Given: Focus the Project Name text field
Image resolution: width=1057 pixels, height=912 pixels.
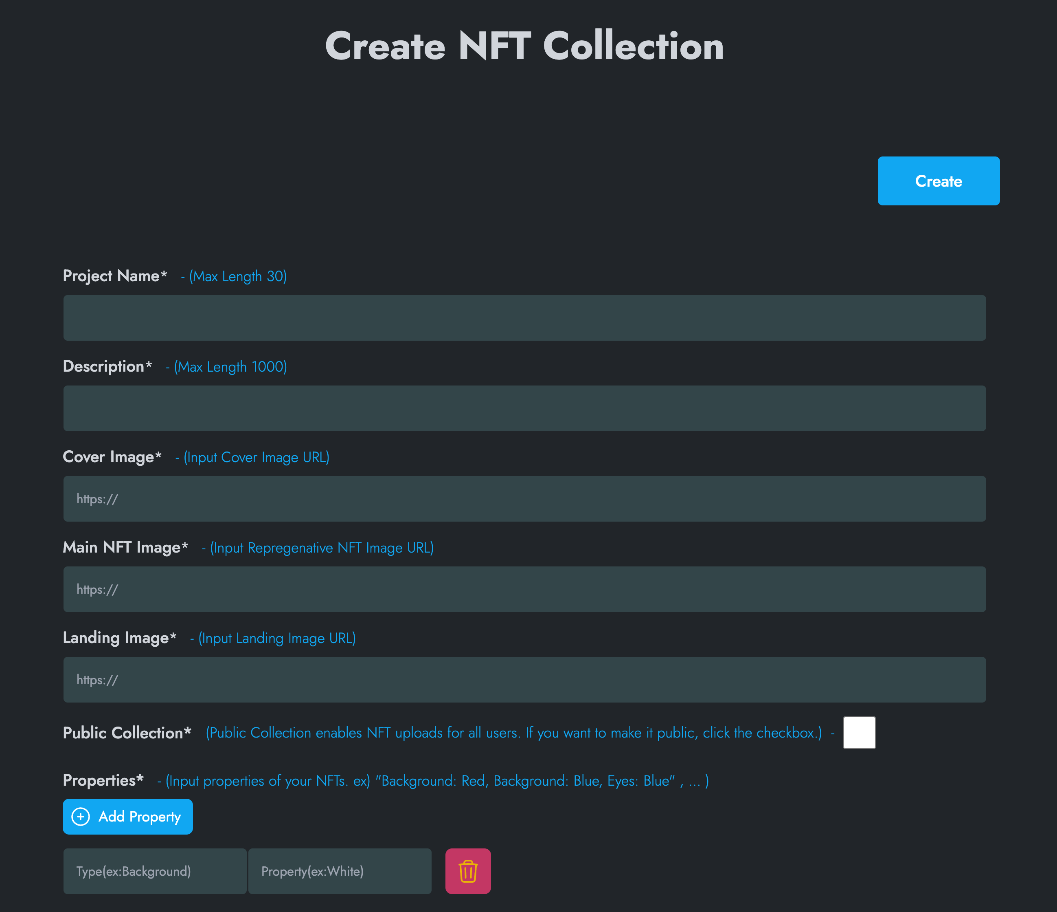Looking at the screenshot, I should (524, 317).
